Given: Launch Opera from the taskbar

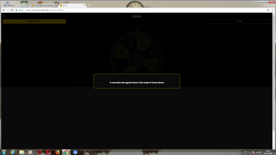Looking at the screenshot, I should [48, 152].
